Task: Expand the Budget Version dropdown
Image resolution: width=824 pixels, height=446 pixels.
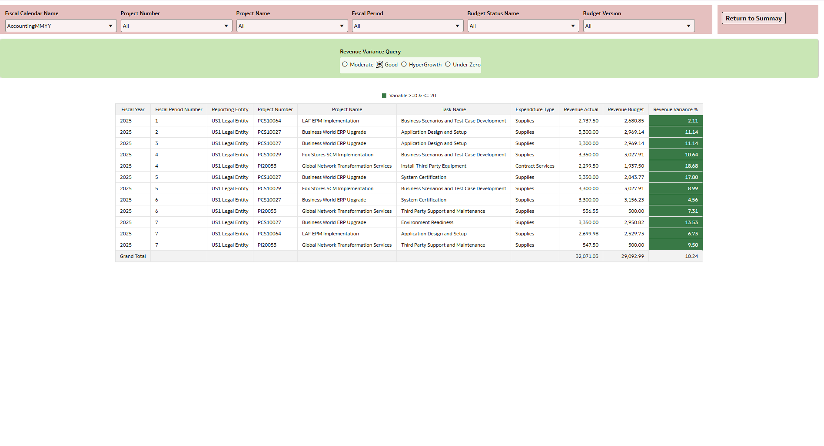Action: click(x=639, y=26)
